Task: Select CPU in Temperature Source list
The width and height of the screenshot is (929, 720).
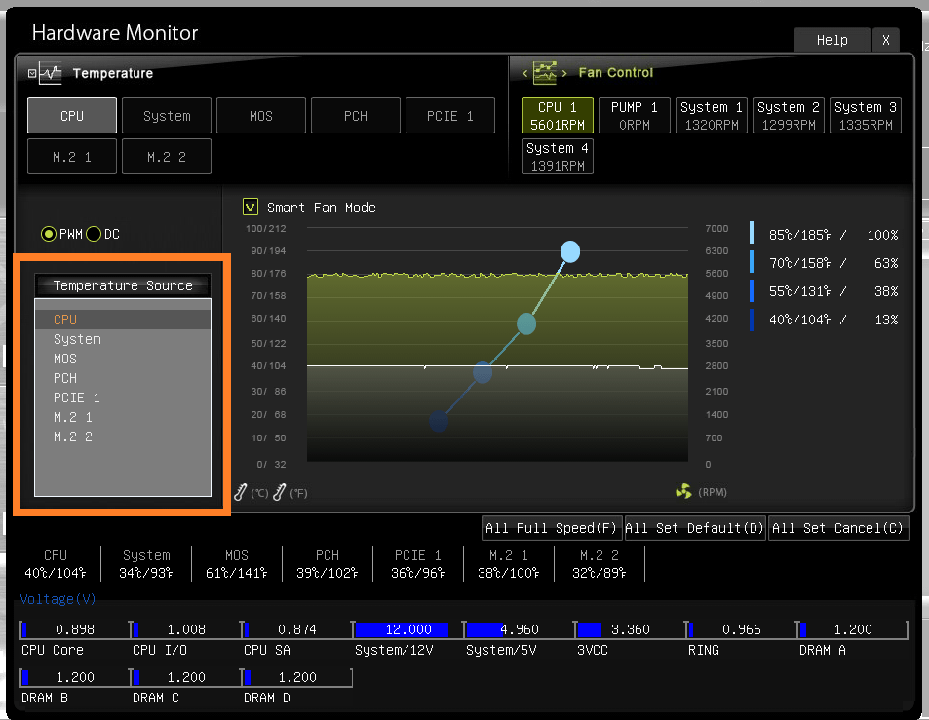Action: tap(123, 320)
